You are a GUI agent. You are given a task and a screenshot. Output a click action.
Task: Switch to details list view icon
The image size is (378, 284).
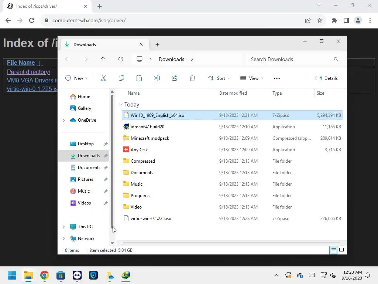coord(333,250)
